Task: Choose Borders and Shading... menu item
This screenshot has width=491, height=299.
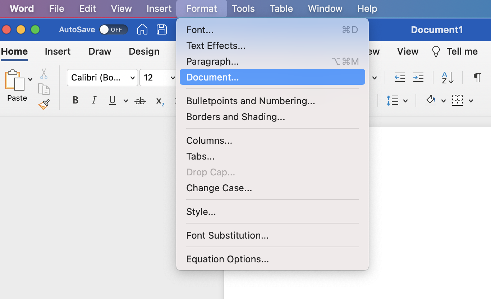Action: [x=235, y=117]
